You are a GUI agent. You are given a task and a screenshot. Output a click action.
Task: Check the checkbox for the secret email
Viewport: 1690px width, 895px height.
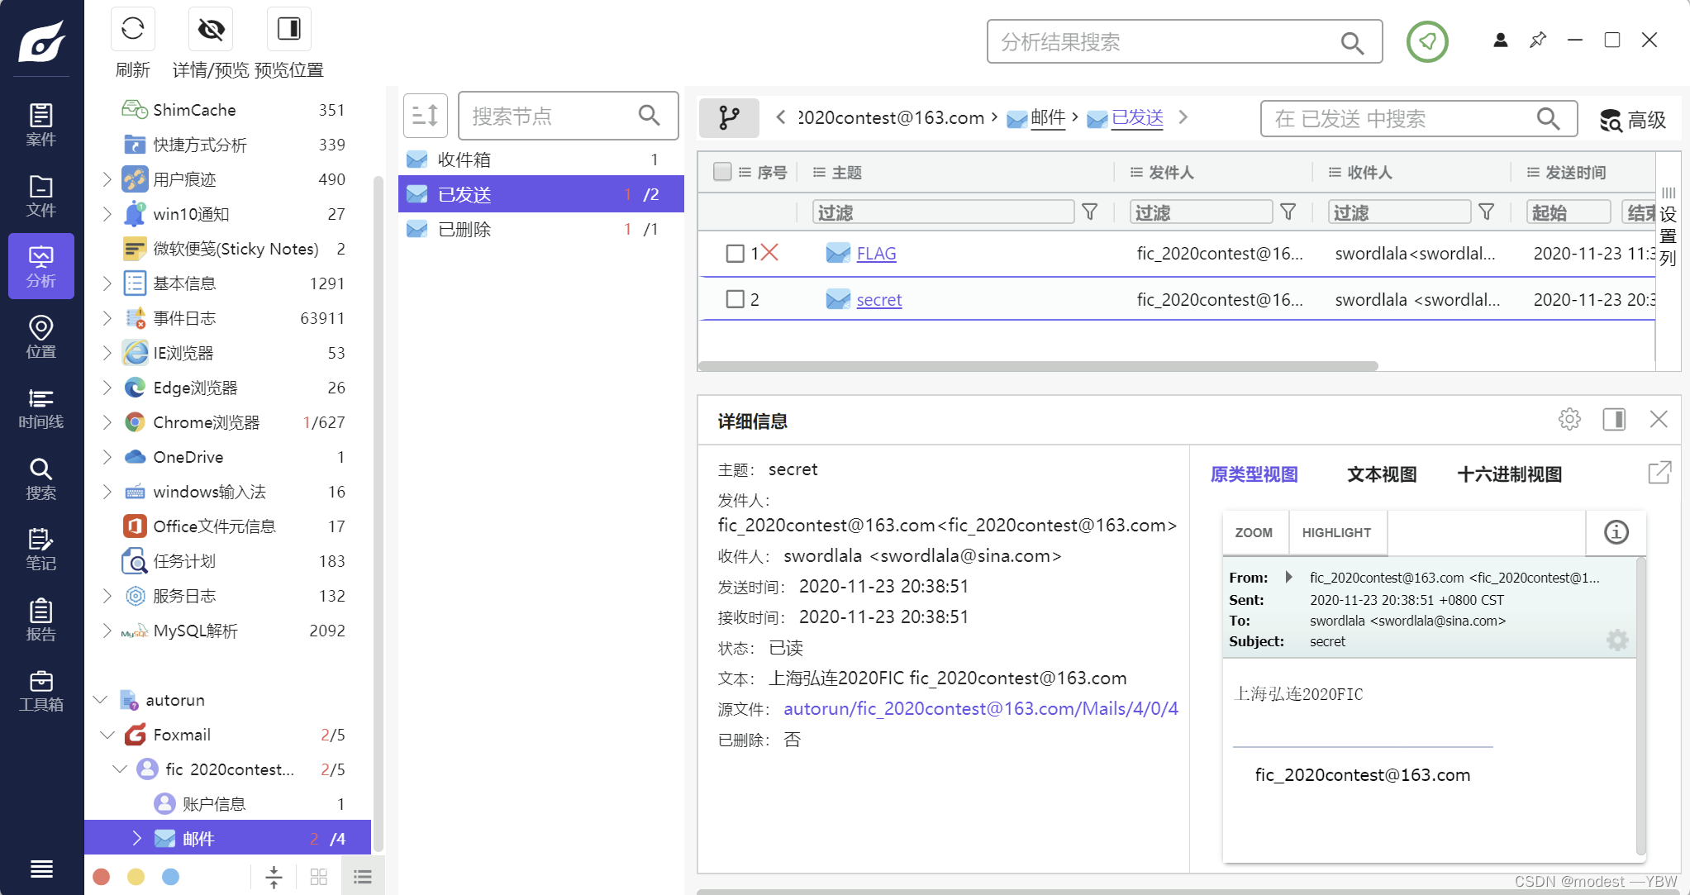click(735, 299)
